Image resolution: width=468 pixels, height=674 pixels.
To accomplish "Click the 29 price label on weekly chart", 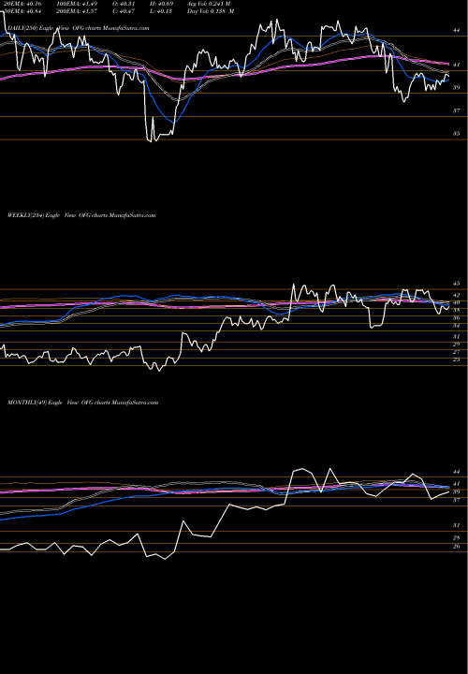I will 457,344.
